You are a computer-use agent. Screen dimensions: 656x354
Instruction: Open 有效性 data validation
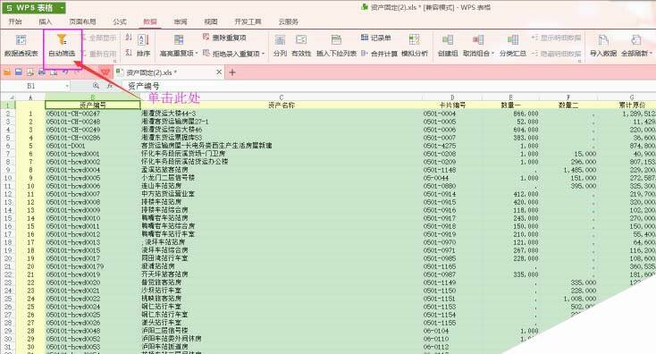pyautogui.click(x=301, y=46)
